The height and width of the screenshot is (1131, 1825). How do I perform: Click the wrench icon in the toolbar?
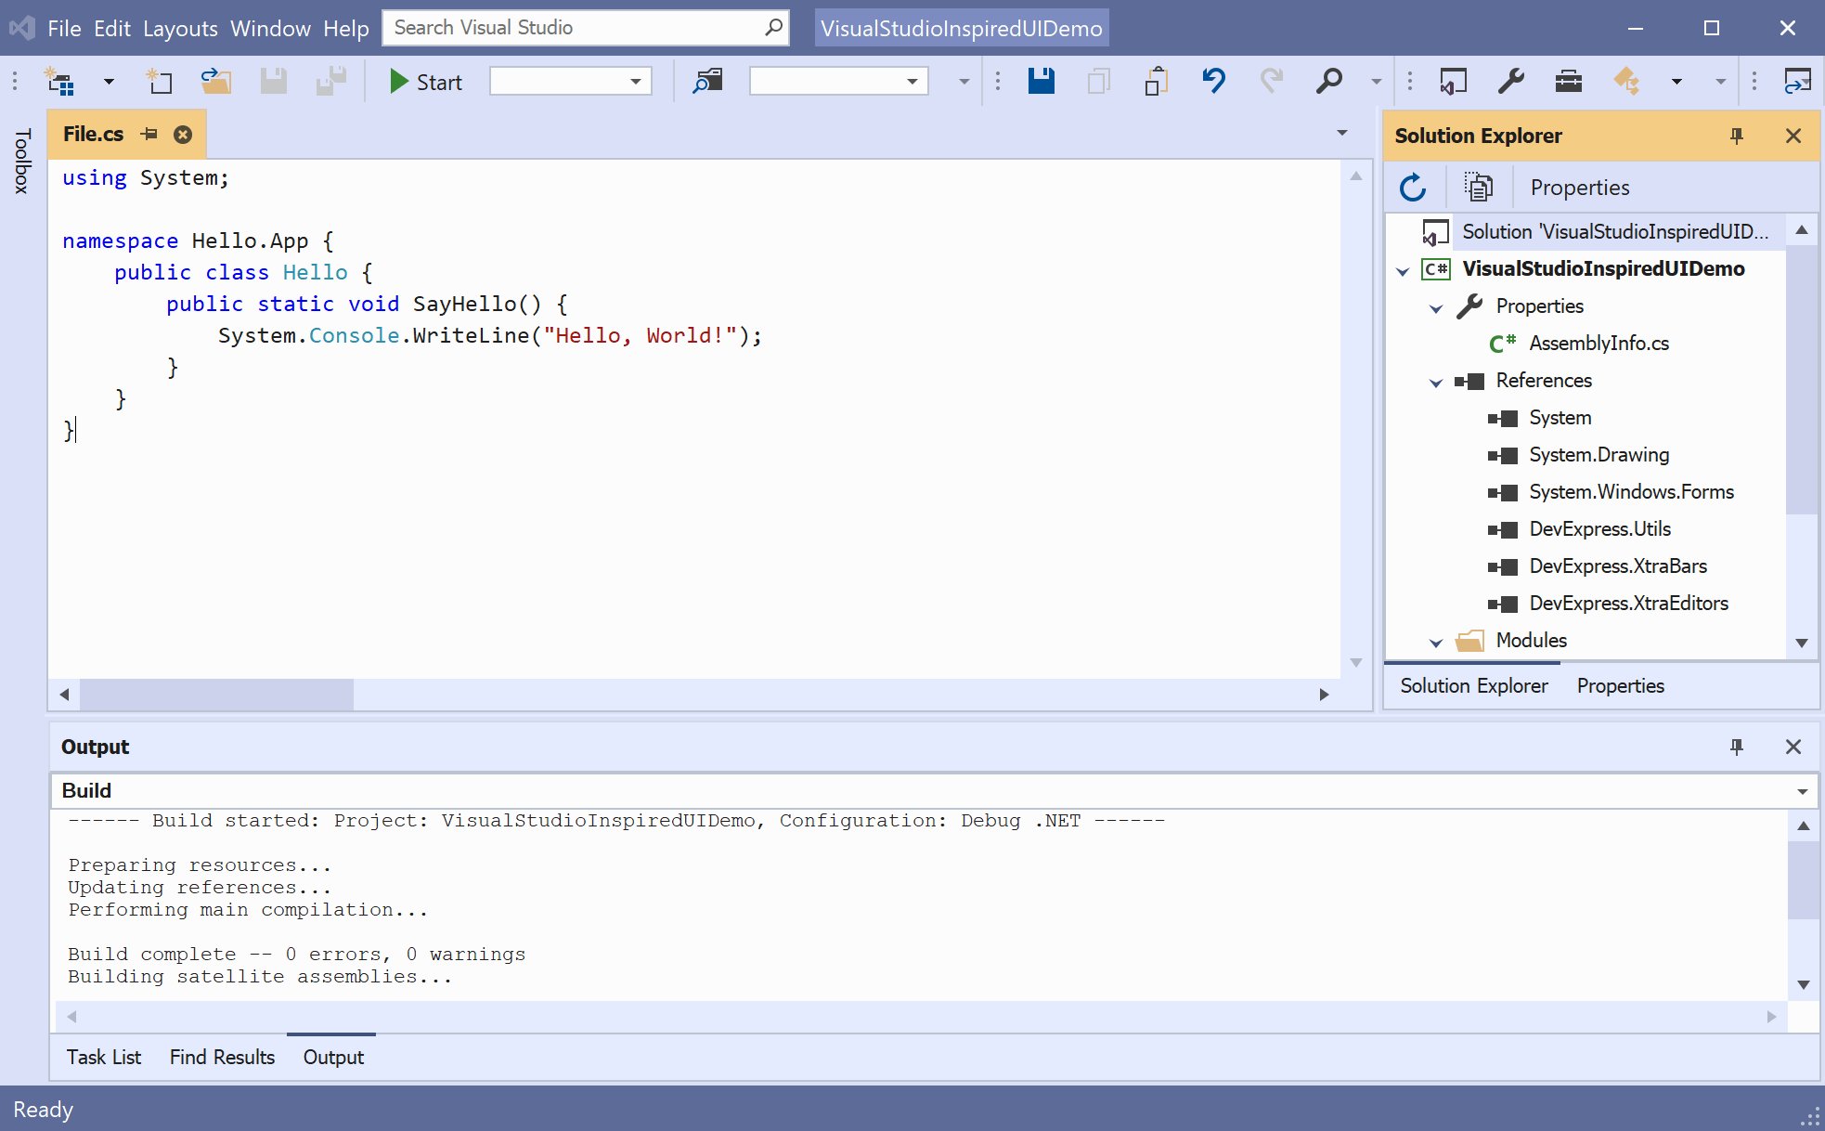coord(1510,82)
